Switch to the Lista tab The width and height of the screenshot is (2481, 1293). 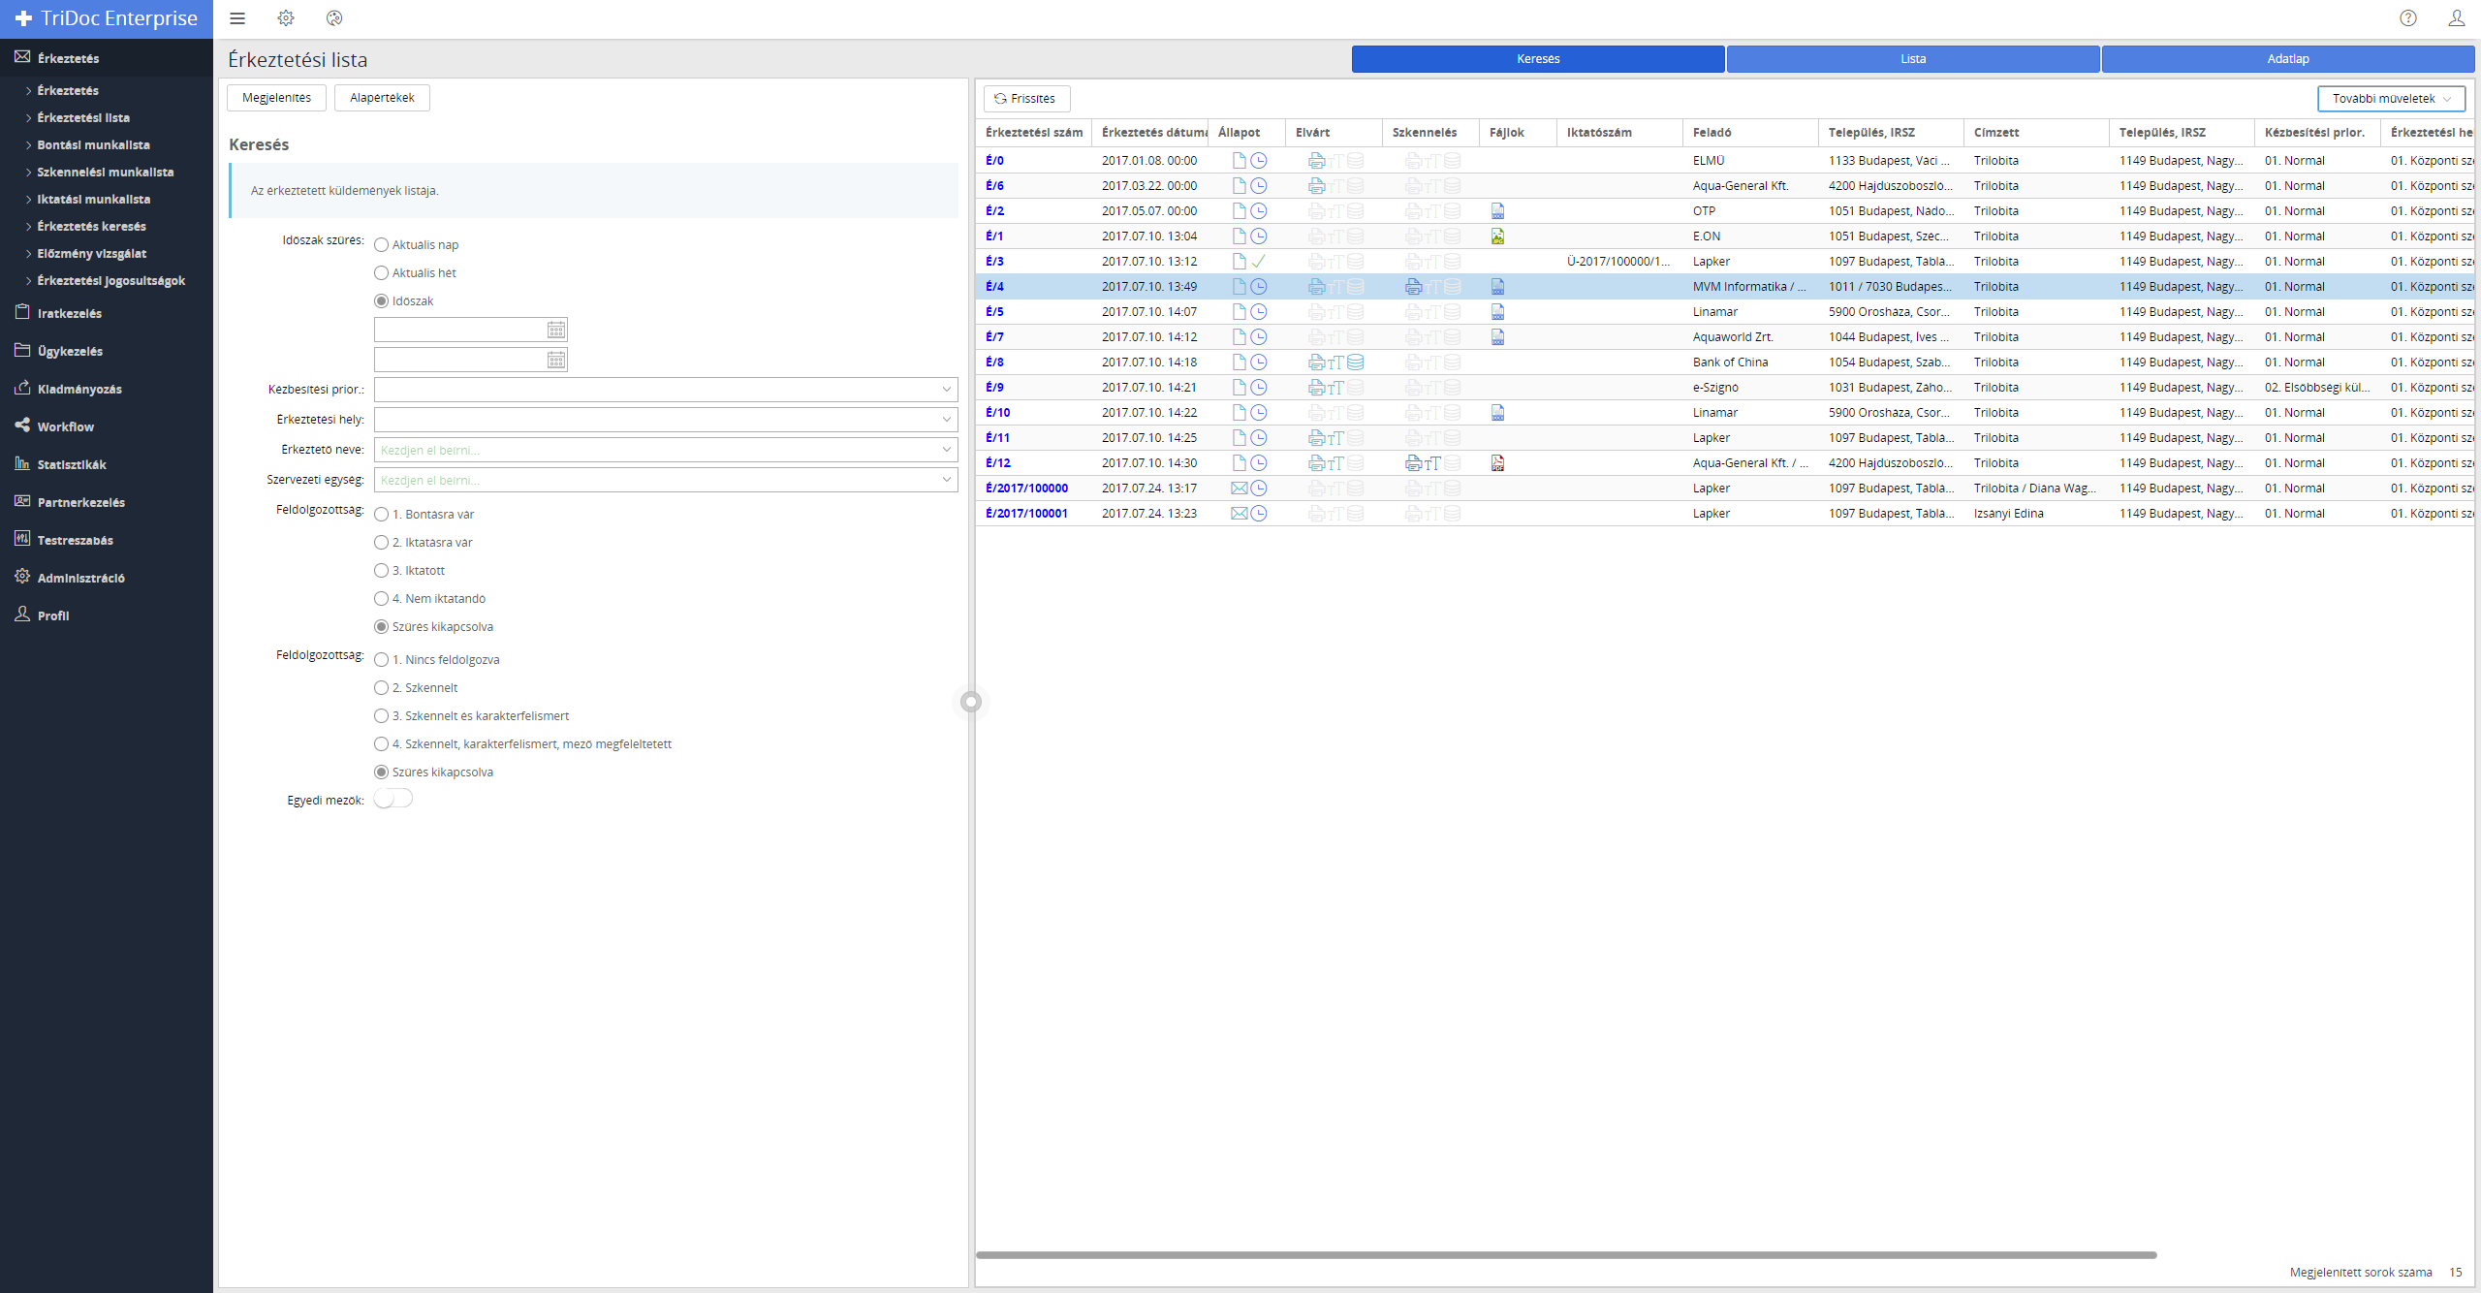pos(1912,59)
